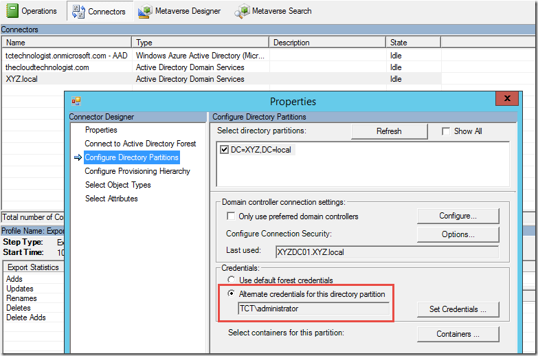Click the Last used XYZDC01.XYZ.local field
This screenshot has height=356, width=538.
(x=387, y=252)
